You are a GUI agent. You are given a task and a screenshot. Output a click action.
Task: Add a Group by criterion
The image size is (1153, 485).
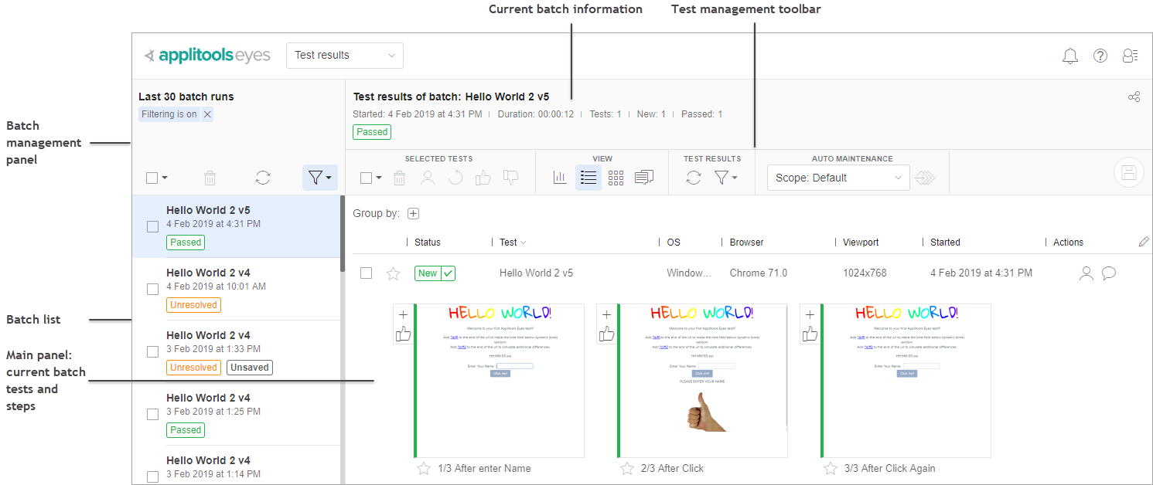pos(413,214)
